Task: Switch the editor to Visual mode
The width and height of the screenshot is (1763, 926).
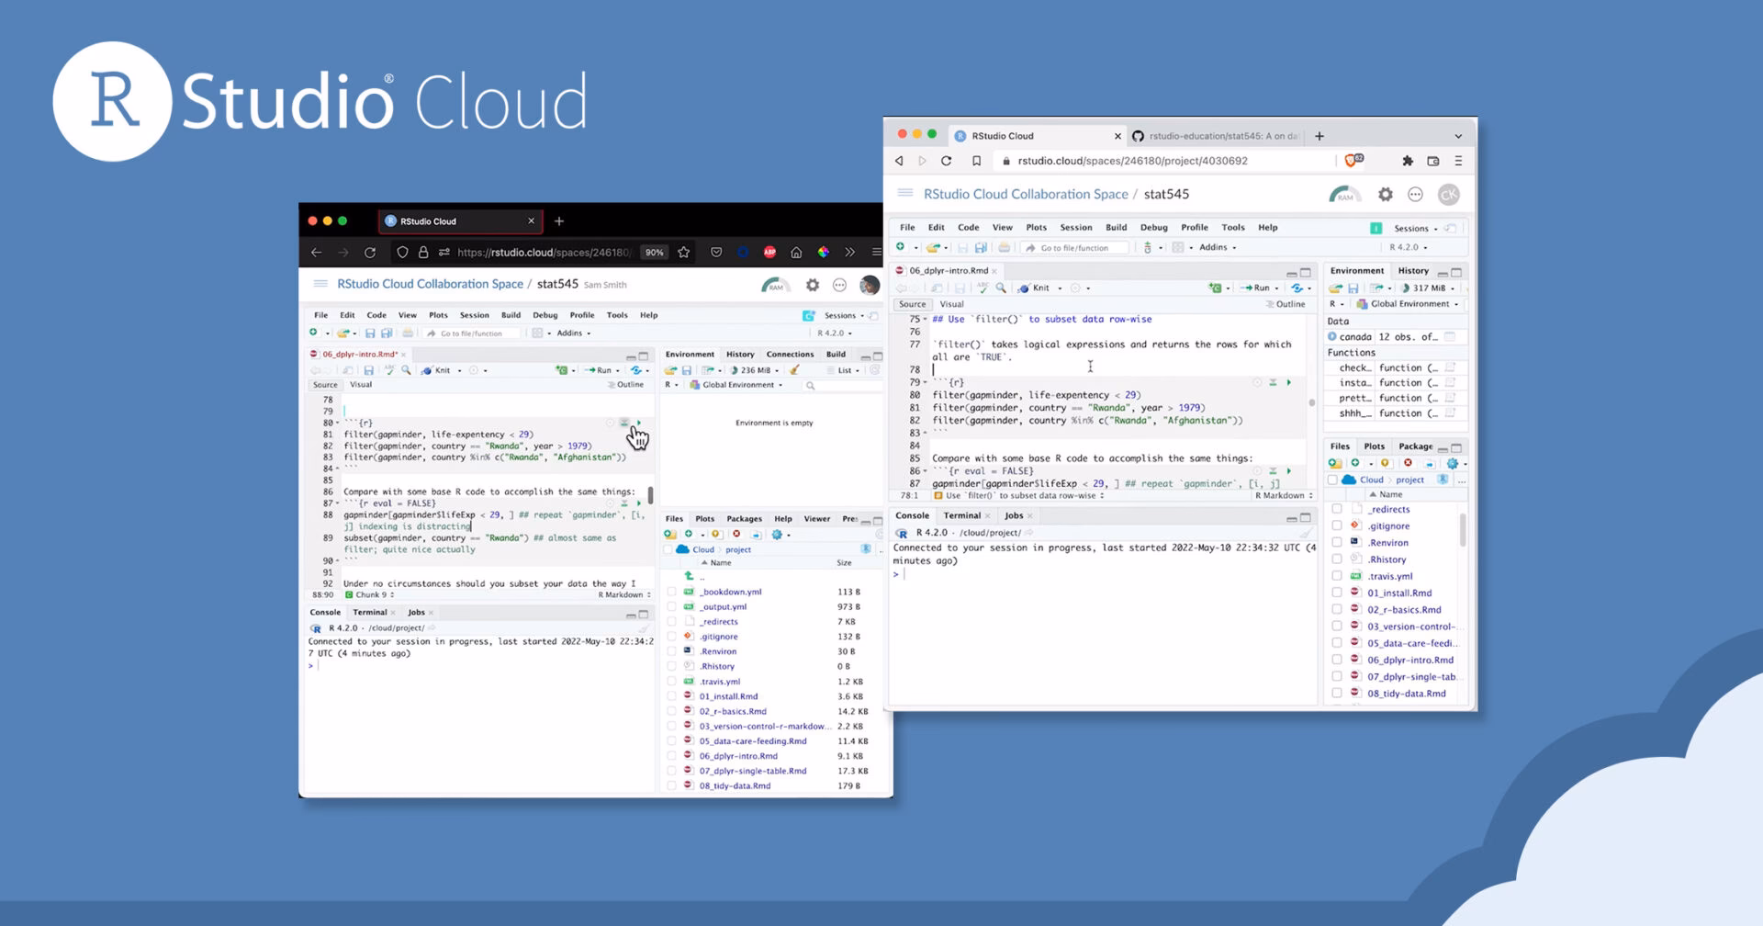Action: pyautogui.click(x=951, y=303)
